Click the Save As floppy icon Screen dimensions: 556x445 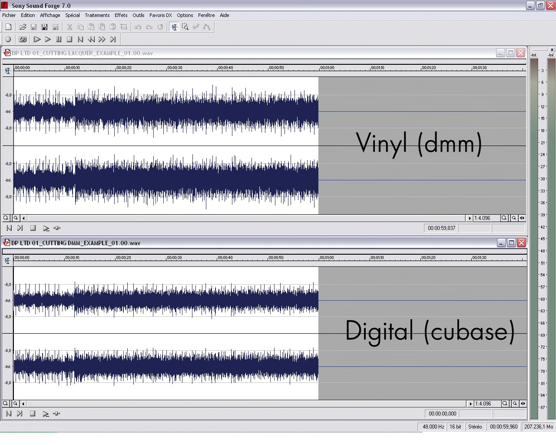tap(44, 27)
